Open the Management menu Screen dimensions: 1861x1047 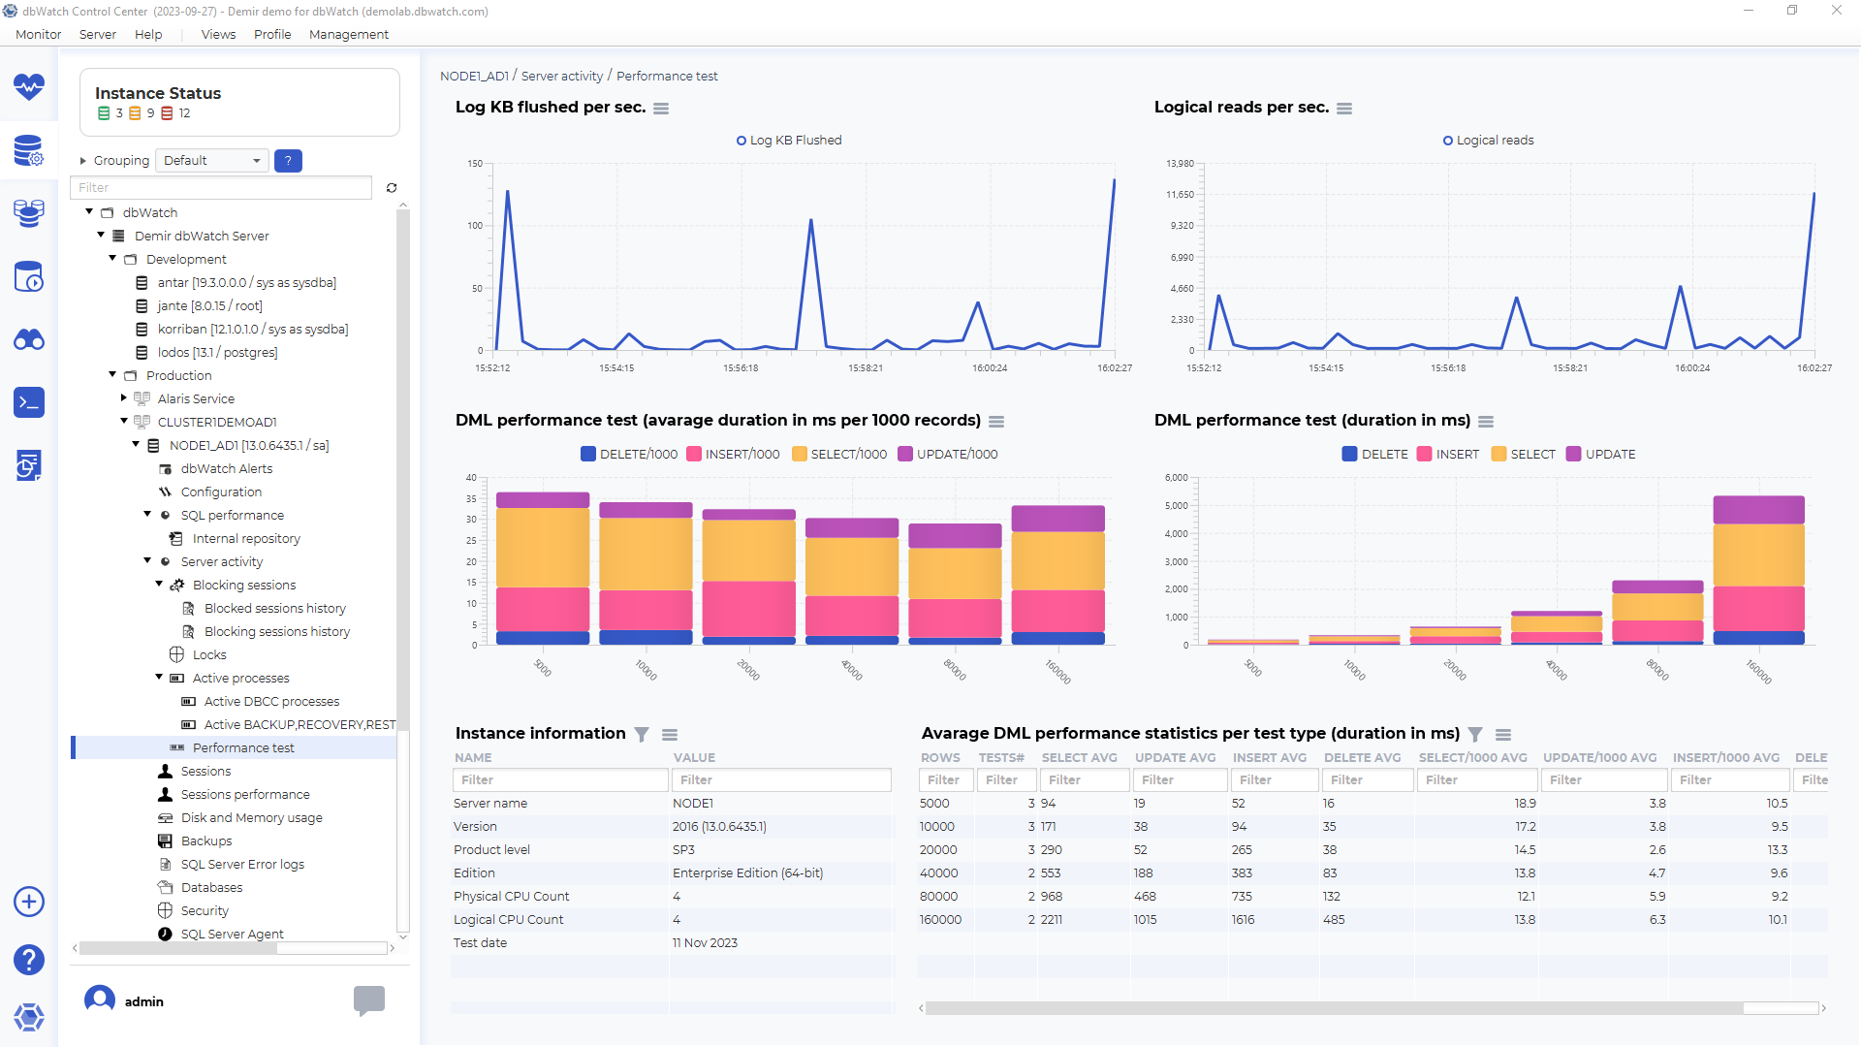[349, 34]
